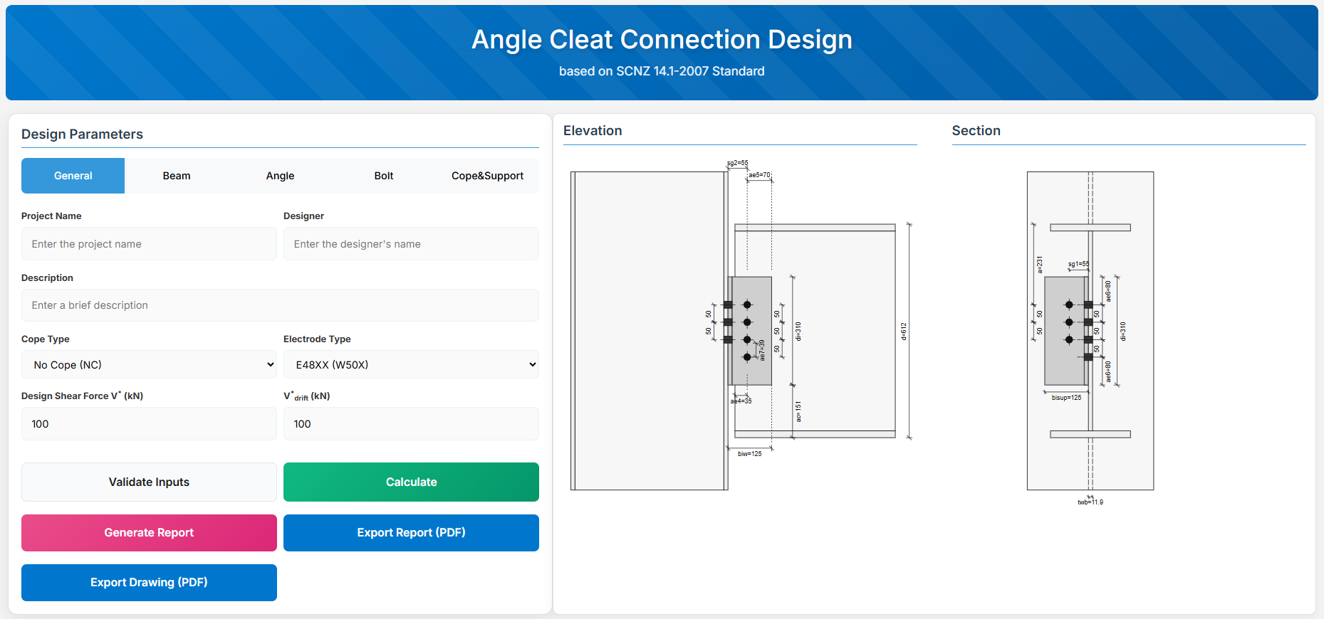Select the Angle tab

click(x=280, y=176)
